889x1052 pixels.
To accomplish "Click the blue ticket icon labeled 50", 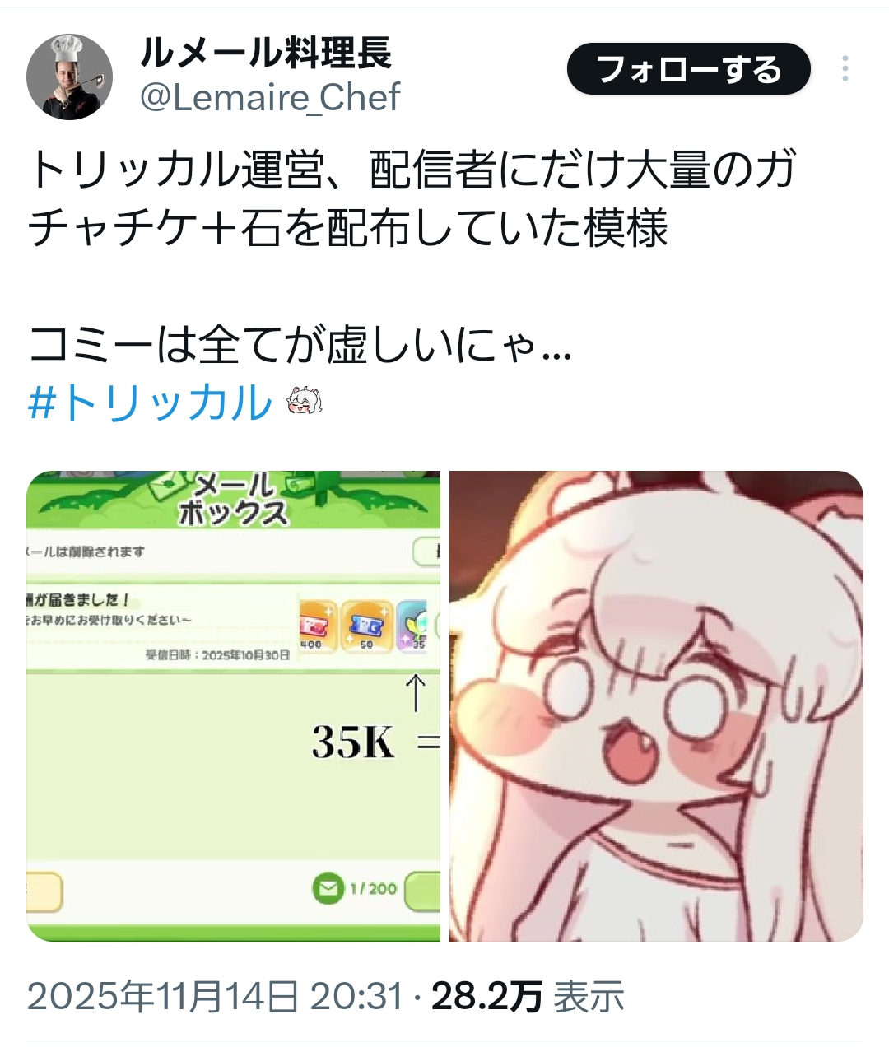I will pyautogui.click(x=367, y=627).
